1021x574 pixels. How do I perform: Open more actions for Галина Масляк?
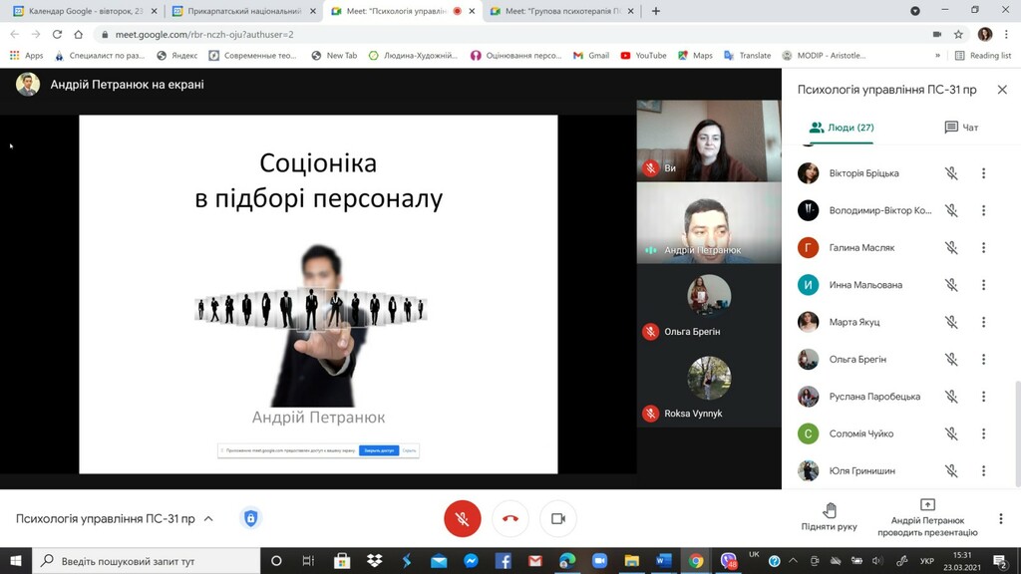click(x=983, y=247)
